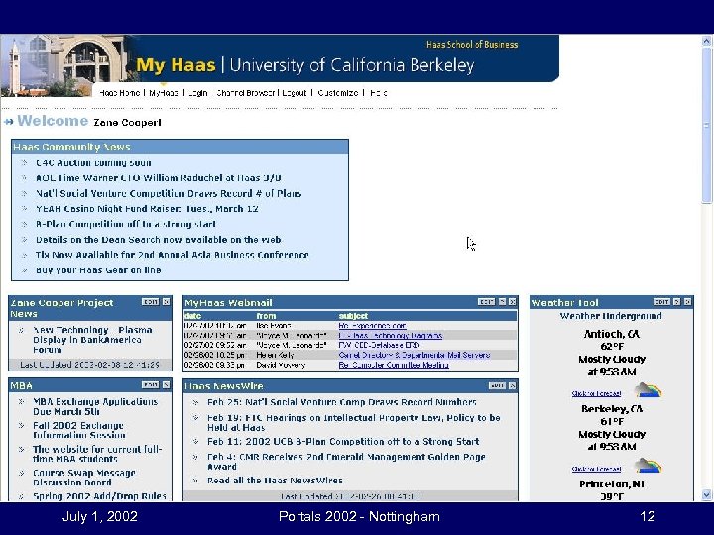The height and width of the screenshot is (535, 714).
Task: Open Fall 2002 Exchange Information Session
Action: (x=78, y=430)
